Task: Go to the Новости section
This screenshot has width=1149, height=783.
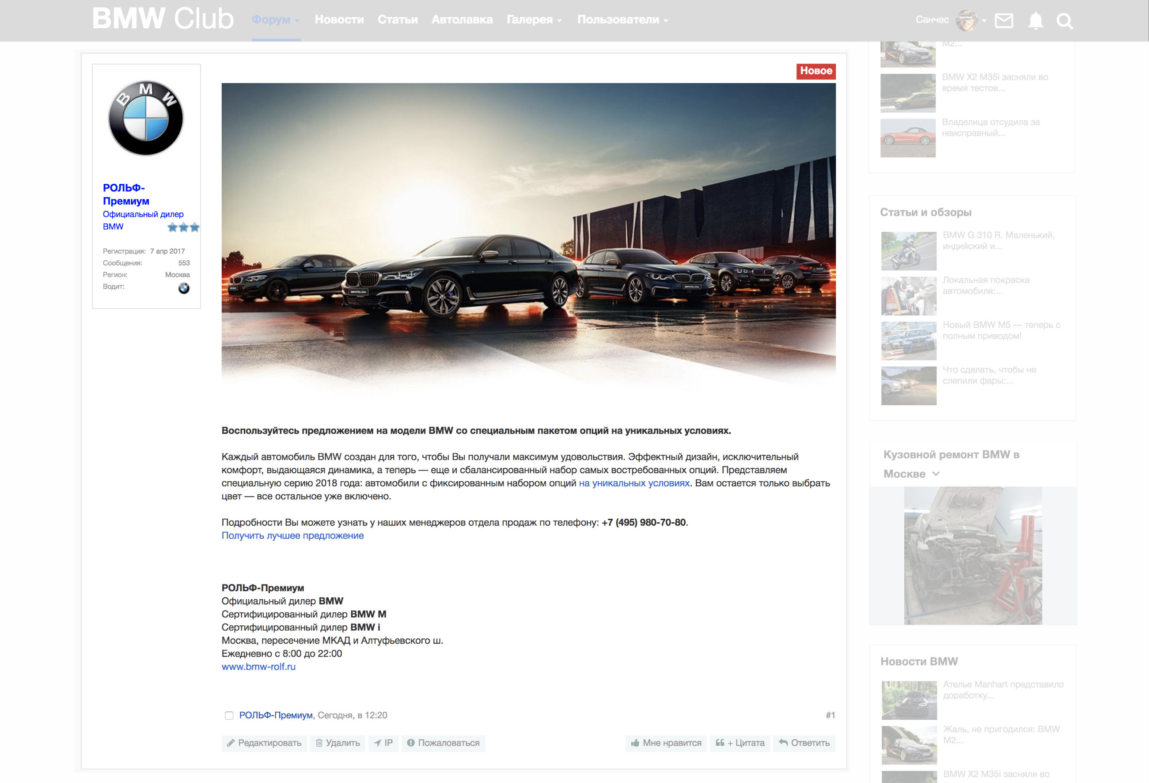Action: click(x=339, y=20)
